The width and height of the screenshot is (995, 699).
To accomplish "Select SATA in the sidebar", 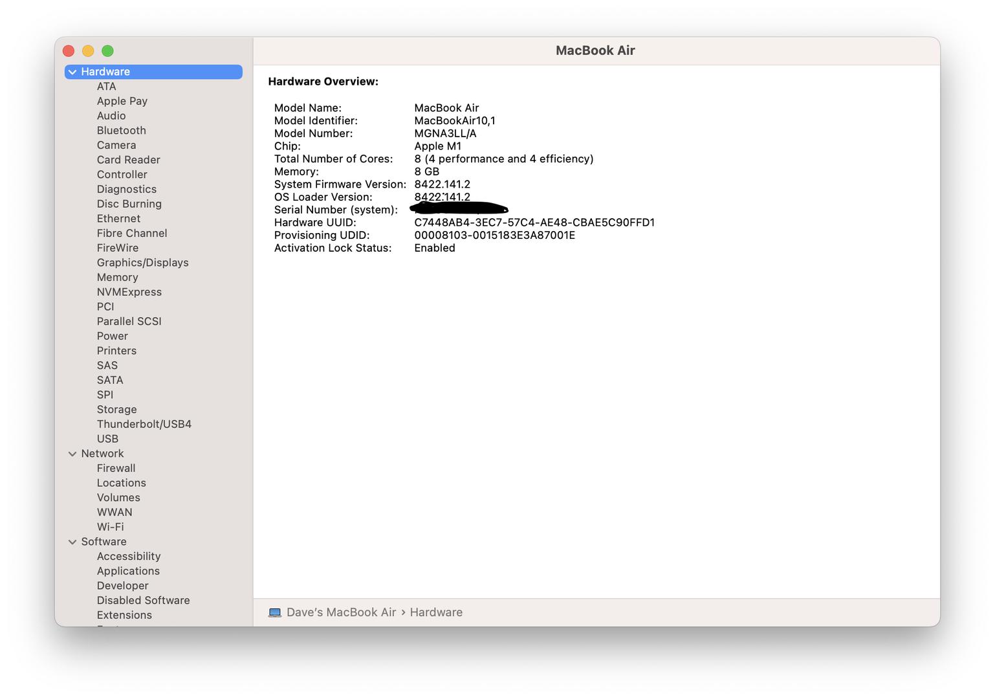I will coord(110,380).
